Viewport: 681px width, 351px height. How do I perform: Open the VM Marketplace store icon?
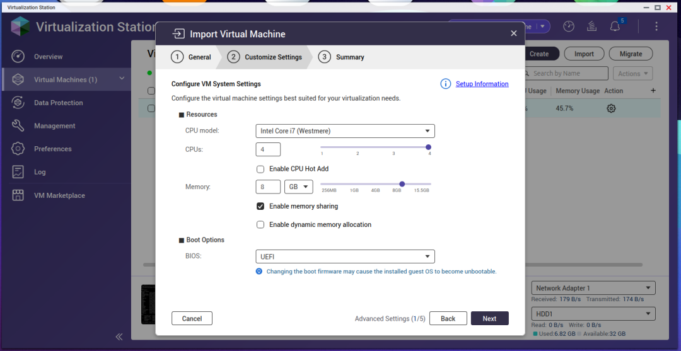(x=18, y=195)
